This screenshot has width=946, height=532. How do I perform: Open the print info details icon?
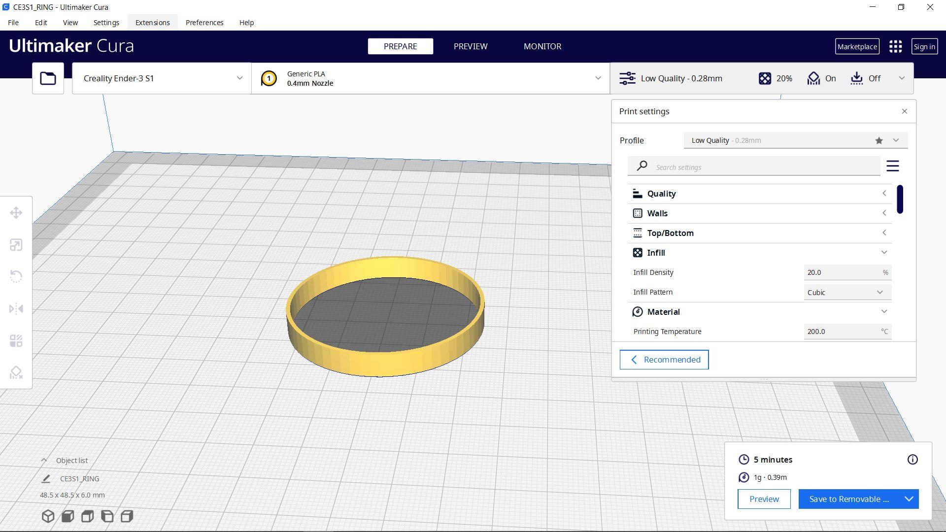[912, 460]
